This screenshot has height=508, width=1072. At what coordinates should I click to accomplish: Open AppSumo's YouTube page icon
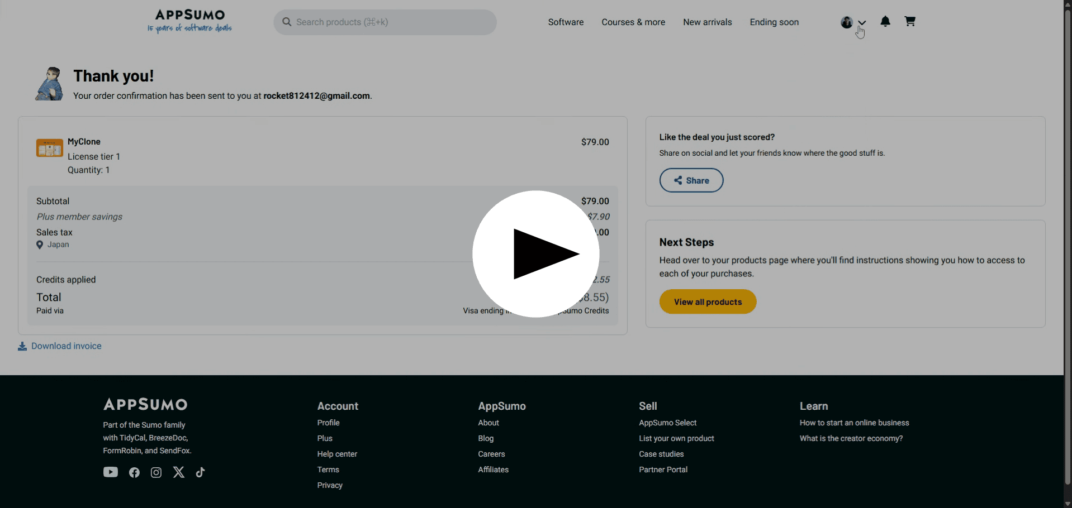click(111, 472)
